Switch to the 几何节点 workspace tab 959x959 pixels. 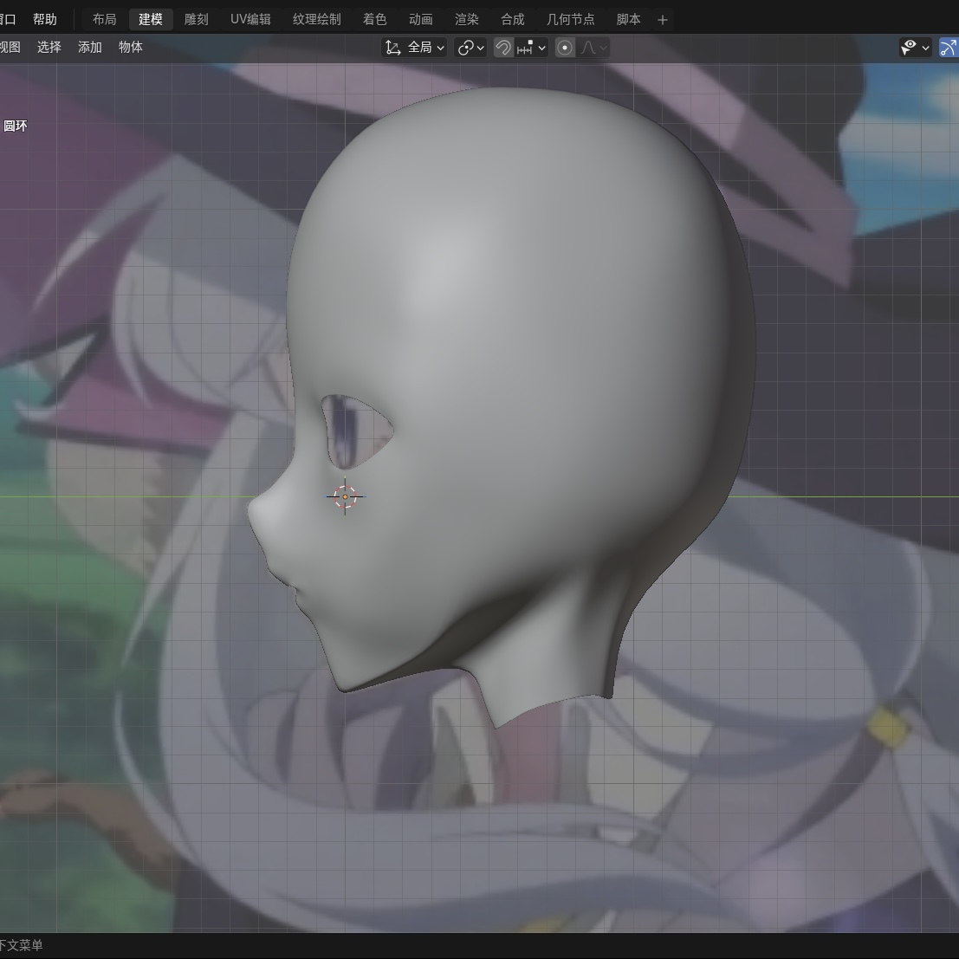[570, 20]
